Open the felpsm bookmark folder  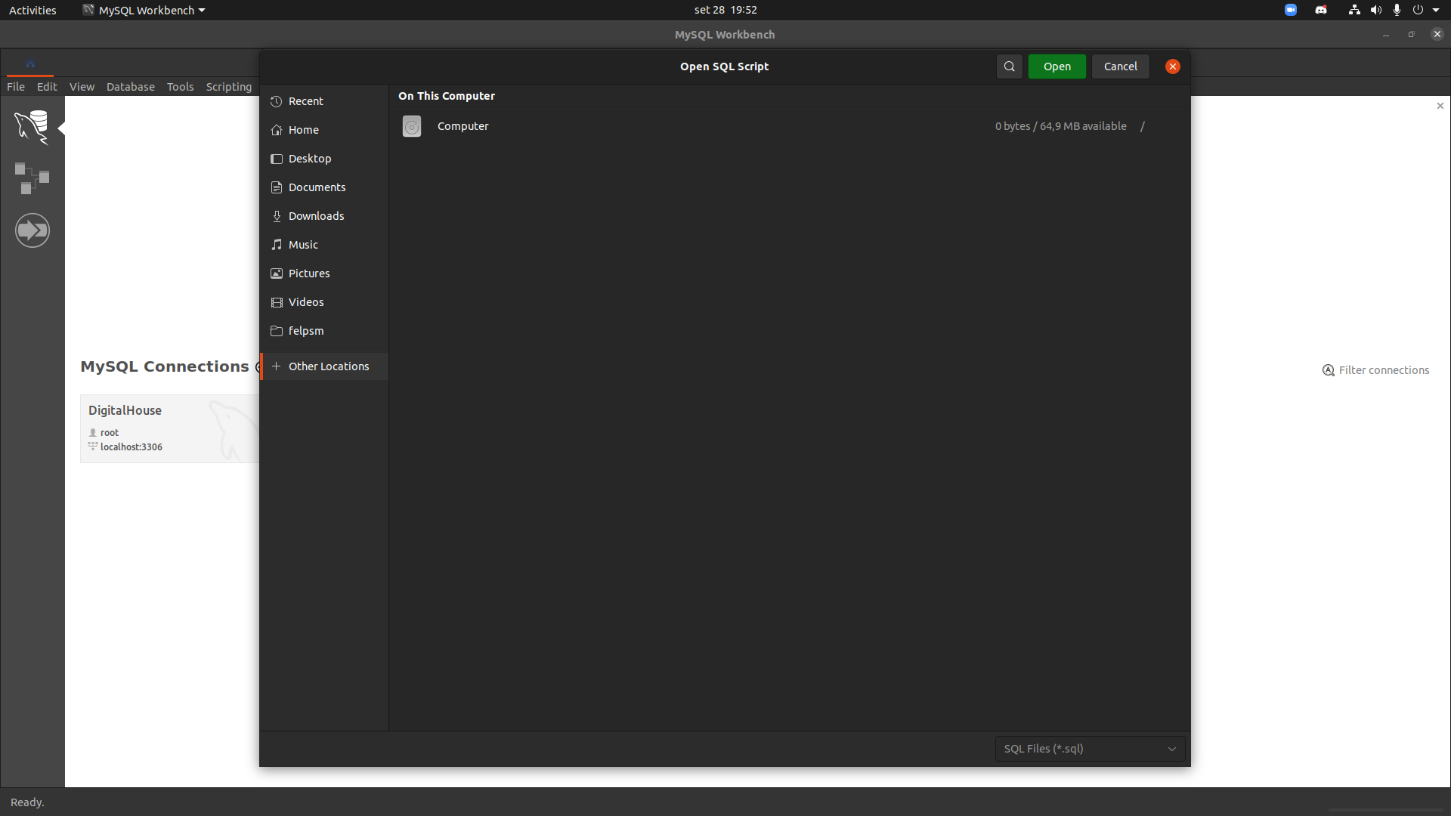click(x=324, y=331)
